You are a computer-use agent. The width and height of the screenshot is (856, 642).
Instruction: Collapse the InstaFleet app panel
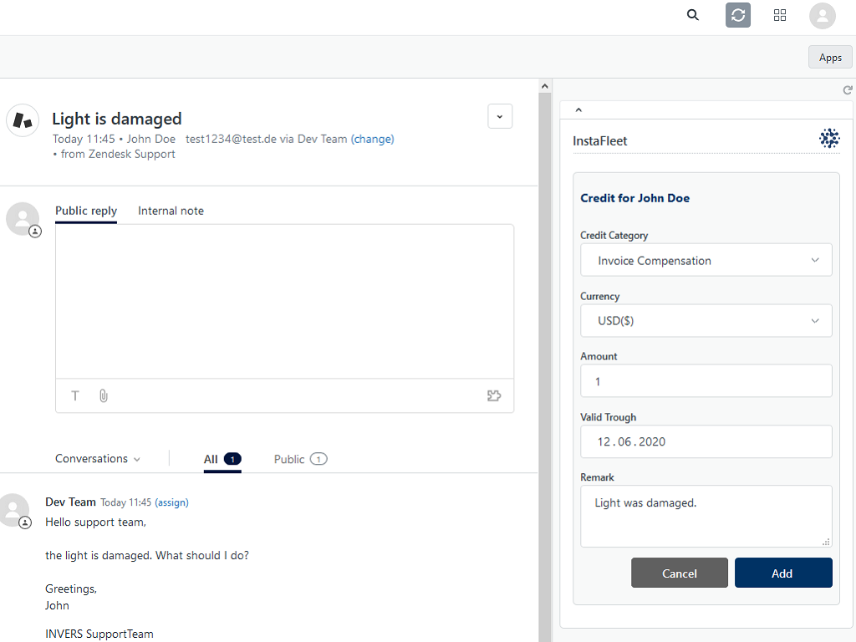(x=578, y=110)
